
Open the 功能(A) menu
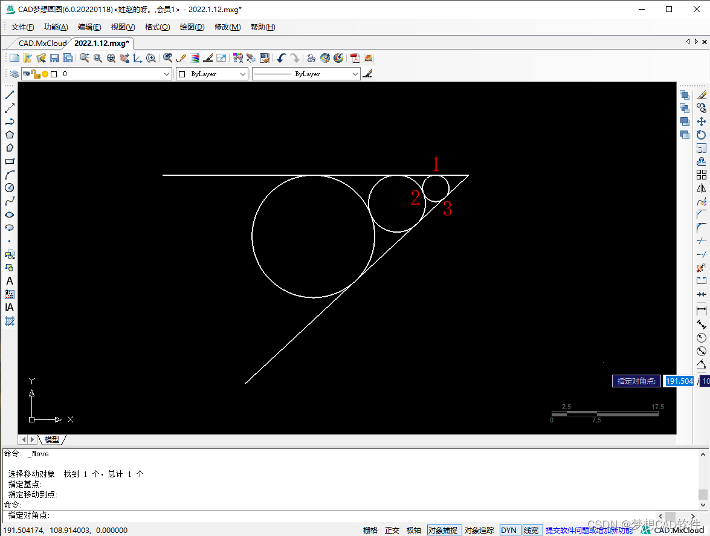pos(56,27)
